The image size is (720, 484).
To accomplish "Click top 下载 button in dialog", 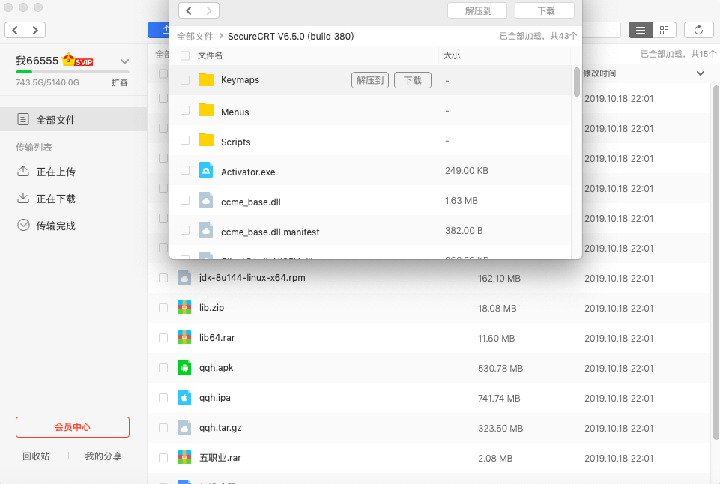I will click(545, 10).
